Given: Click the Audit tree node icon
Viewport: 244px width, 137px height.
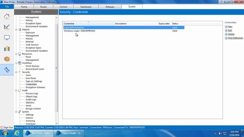Looking at the screenshot, I should [x=19, y=91].
